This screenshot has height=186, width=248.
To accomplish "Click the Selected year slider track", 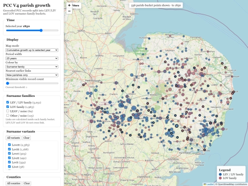I will (32, 30).
